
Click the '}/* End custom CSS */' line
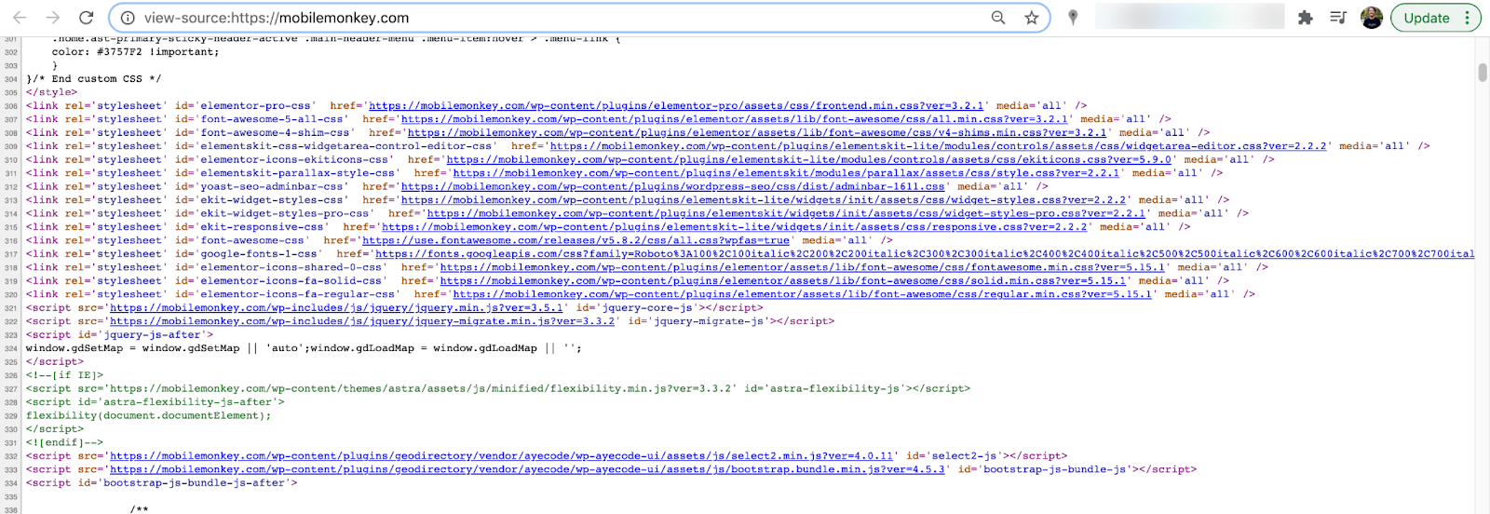[x=93, y=79]
